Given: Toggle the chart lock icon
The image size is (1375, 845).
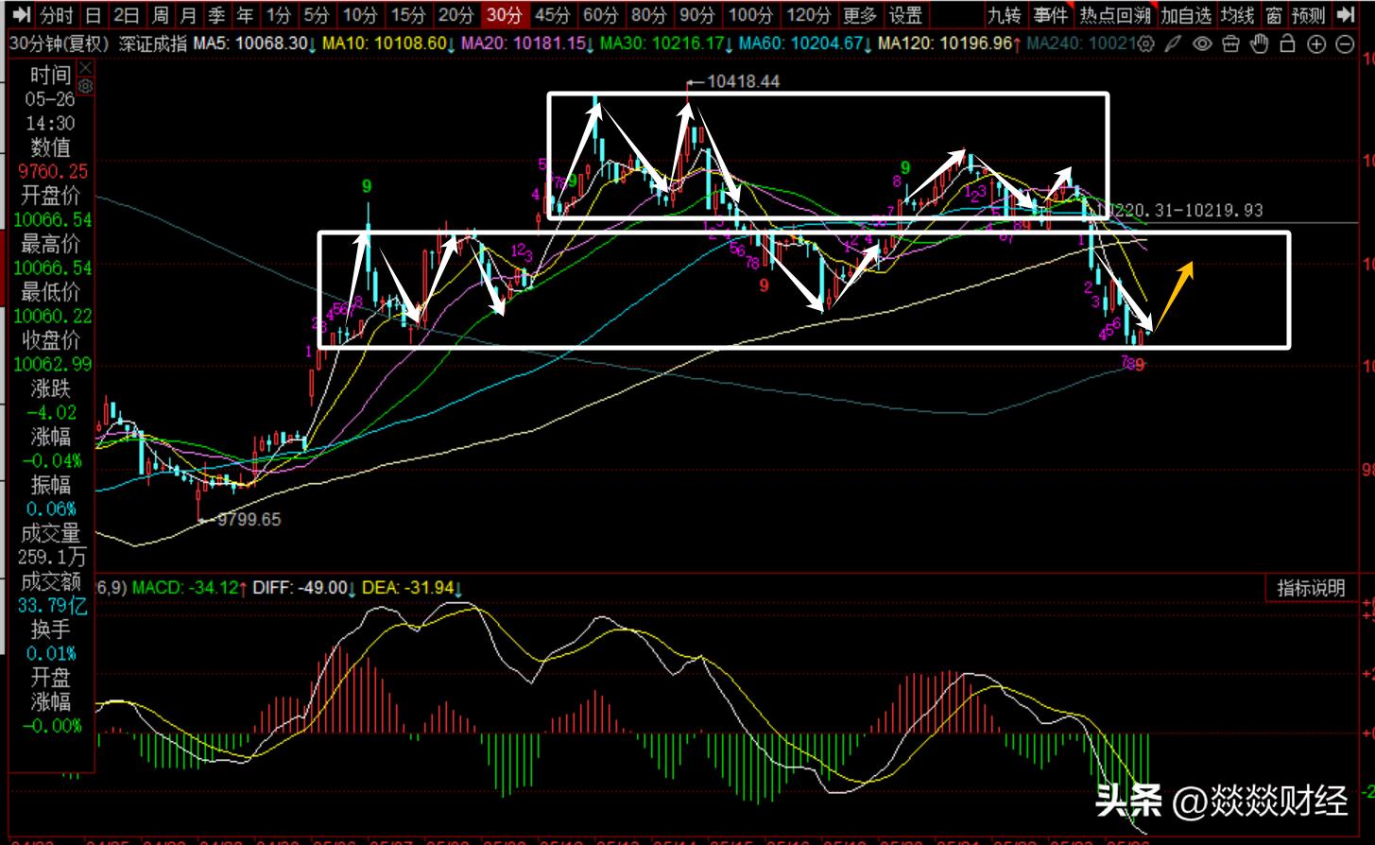Looking at the screenshot, I should point(1287,44).
